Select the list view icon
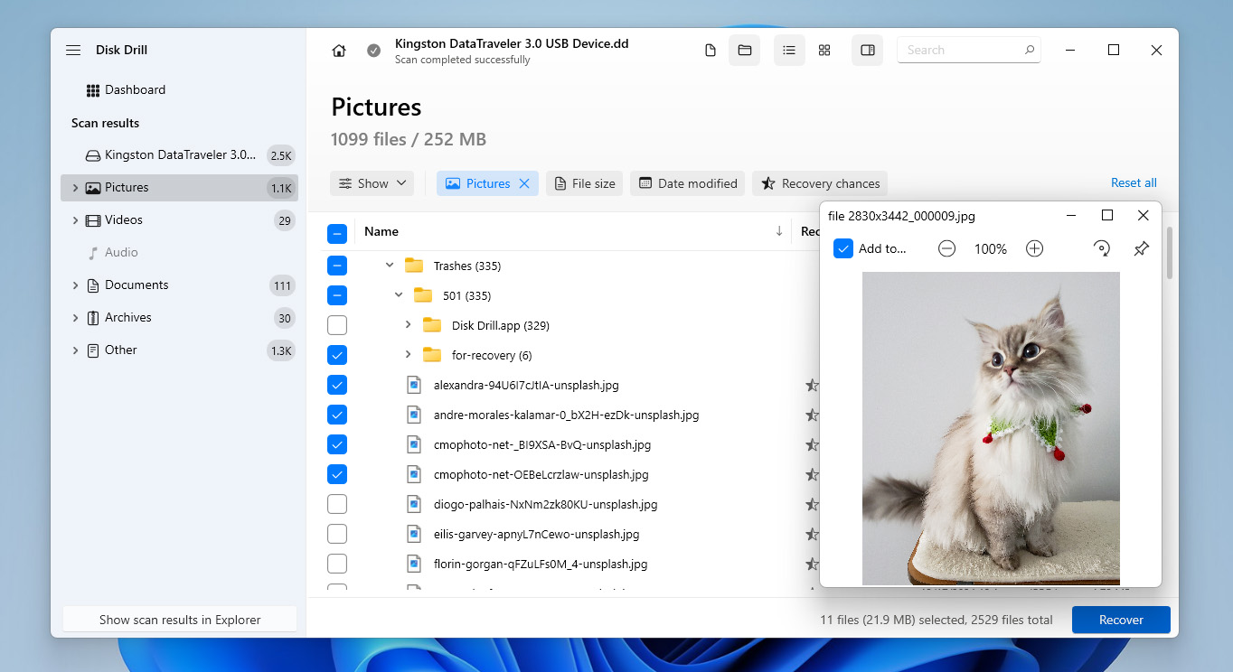1233x672 pixels. [789, 51]
